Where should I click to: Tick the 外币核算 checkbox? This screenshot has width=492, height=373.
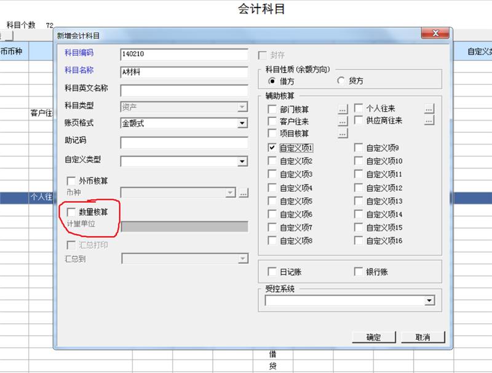pos(71,181)
